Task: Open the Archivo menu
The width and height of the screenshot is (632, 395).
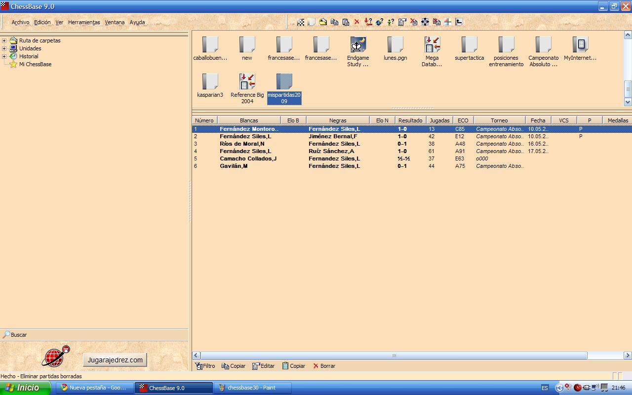Action: click(x=20, y=22)
